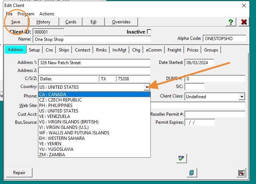Choose EH : WESTERN SAHARA from list
This screenshot has width=256, height=184.
pyautogui.click(x=94, y=138)
